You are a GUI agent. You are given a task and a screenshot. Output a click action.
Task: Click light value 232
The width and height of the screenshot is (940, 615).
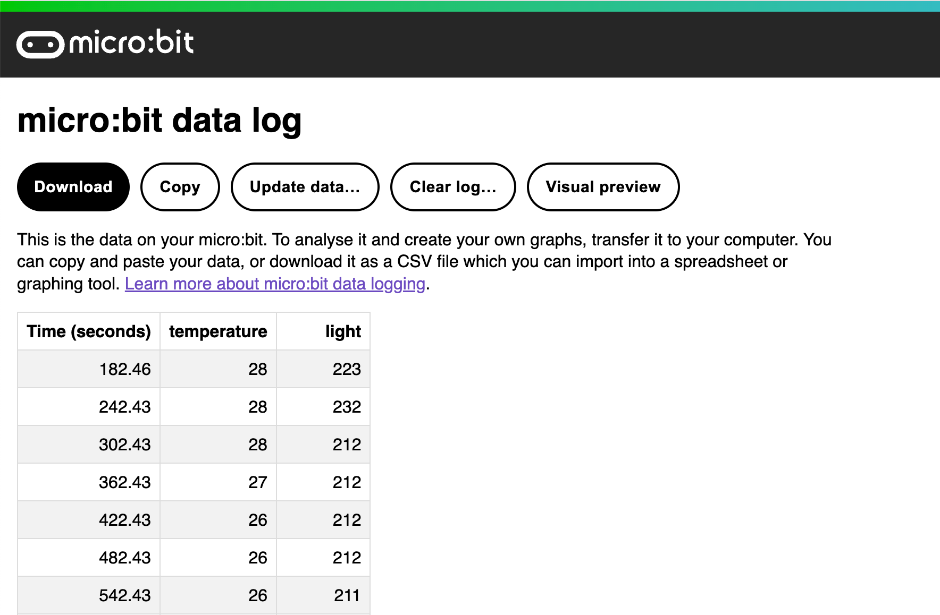coord(323,407)
